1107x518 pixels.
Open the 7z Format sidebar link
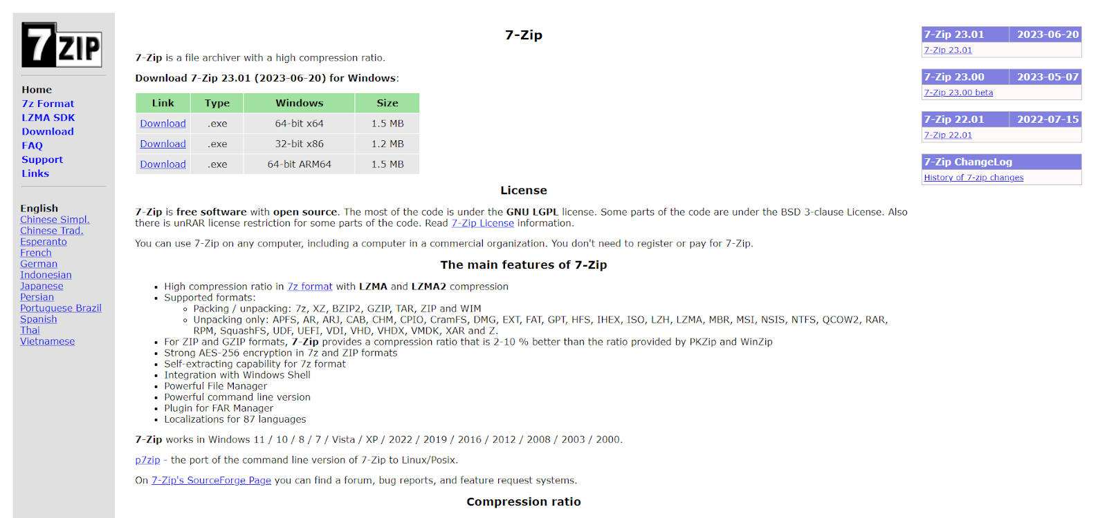point(48,104)
